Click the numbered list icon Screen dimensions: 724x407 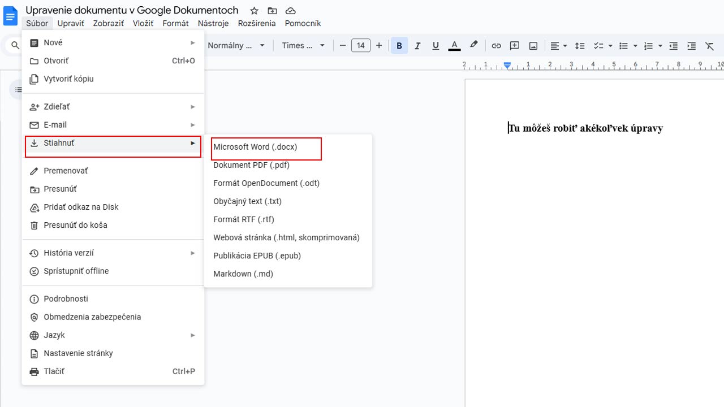point(648,46)
